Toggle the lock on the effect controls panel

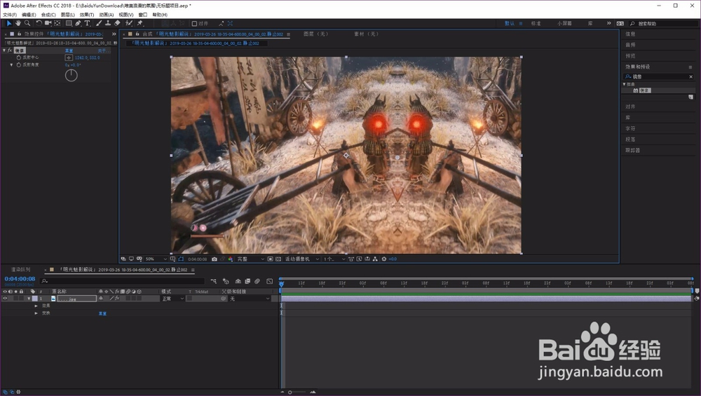click(x=19, y=34)
